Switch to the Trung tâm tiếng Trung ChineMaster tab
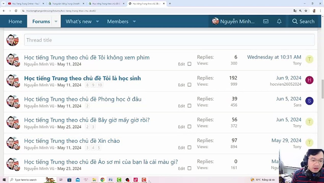324x183 pixels. click(66, 4)
